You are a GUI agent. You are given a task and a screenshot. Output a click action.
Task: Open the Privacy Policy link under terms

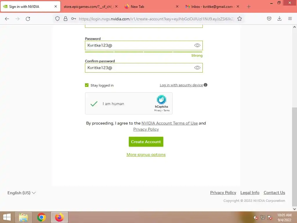[x=146, y=129]
